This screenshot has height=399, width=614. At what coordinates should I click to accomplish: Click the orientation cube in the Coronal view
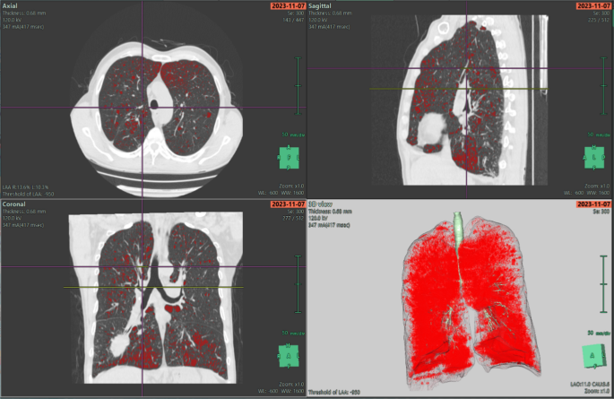[289, 356]
